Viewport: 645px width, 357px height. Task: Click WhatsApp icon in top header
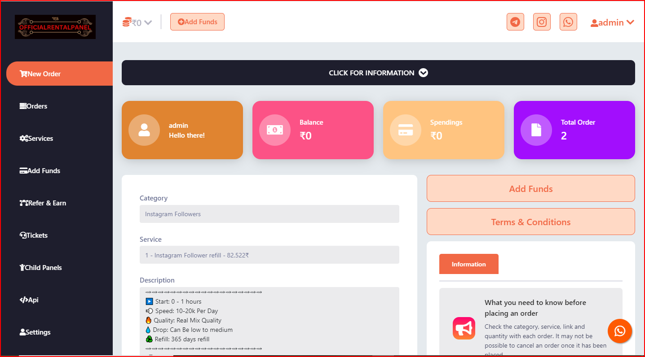point(568,22)
